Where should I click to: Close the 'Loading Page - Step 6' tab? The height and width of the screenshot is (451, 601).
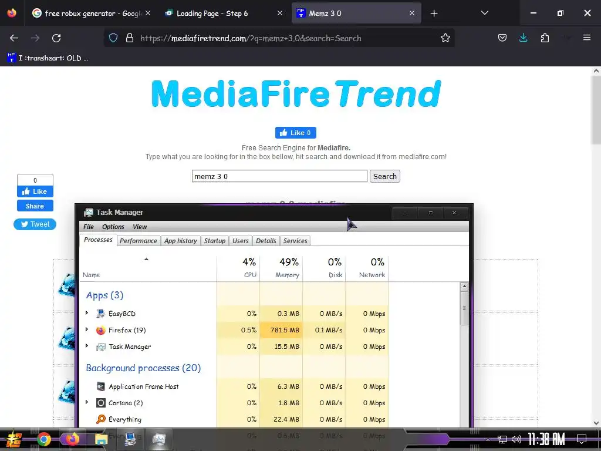(x=280, y=13)
